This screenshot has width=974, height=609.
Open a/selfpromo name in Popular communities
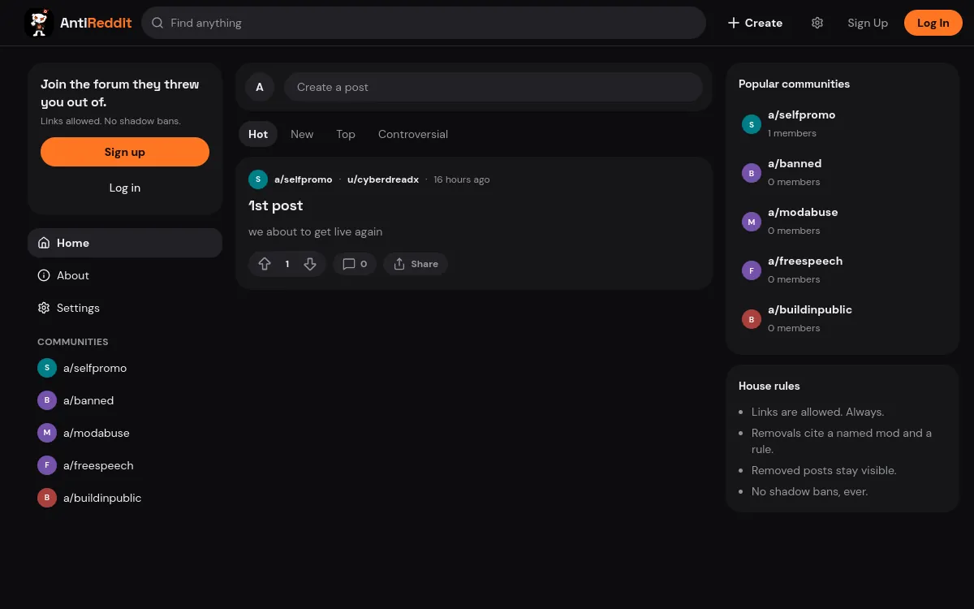[x=802, y=114]
